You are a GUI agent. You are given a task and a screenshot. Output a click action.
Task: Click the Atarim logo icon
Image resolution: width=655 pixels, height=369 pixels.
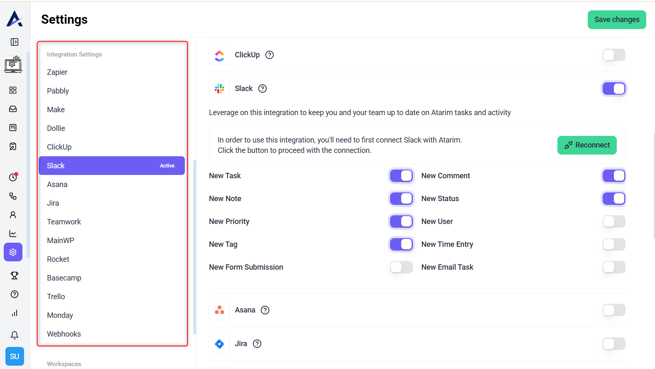[x=15, y=19]
